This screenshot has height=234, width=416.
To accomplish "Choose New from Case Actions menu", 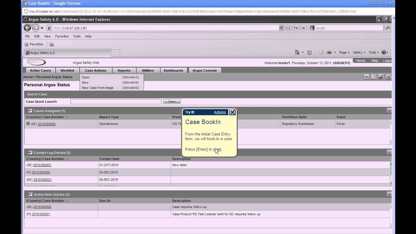I will coord(111,83).
